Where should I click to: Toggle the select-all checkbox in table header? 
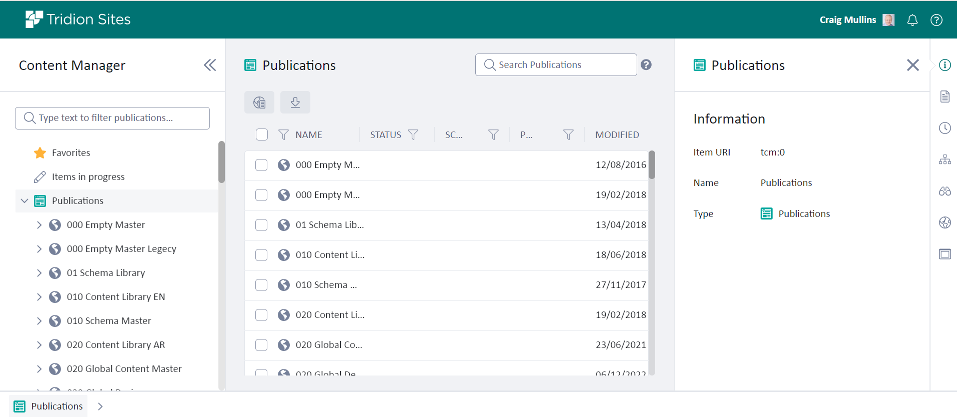tap(262, 134)
